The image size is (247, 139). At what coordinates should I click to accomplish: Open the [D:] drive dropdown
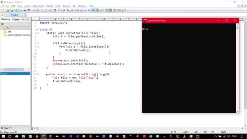pos(15,24)
